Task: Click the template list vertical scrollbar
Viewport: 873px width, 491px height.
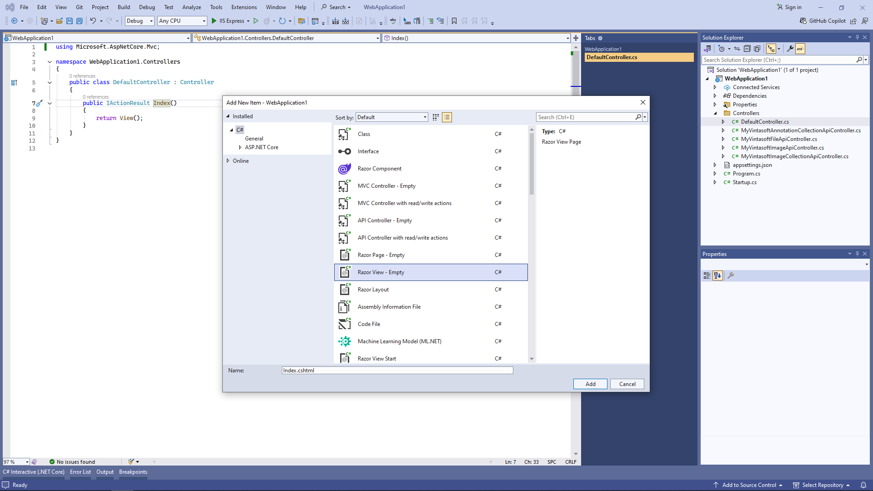Action: tap(532, 165)
